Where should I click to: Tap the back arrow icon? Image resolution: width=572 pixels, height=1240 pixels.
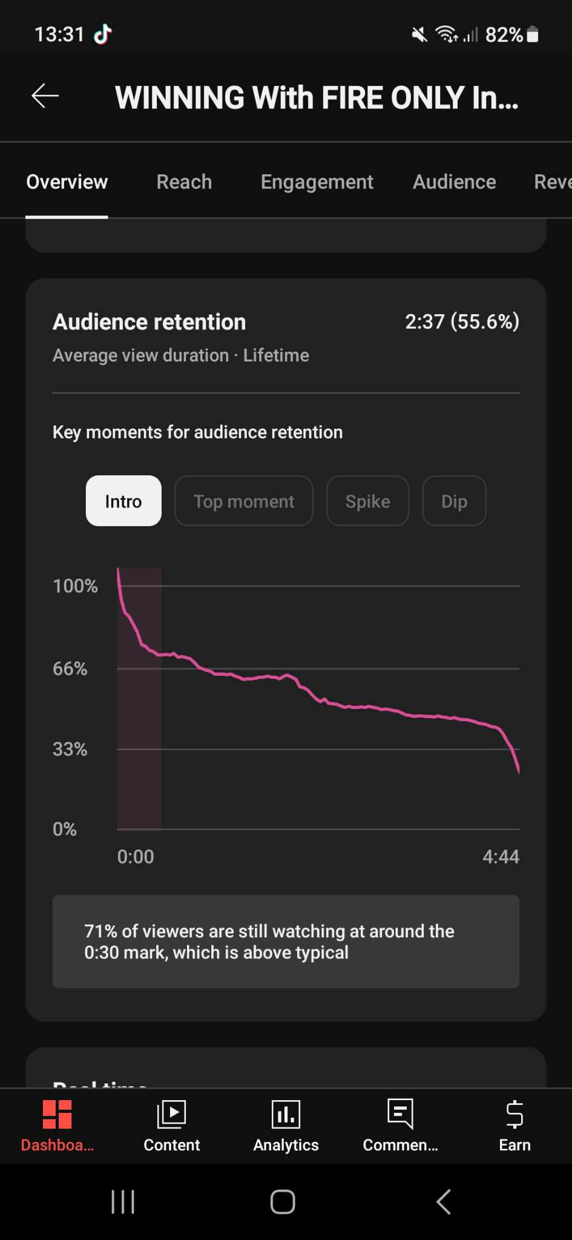click(45, 96)
